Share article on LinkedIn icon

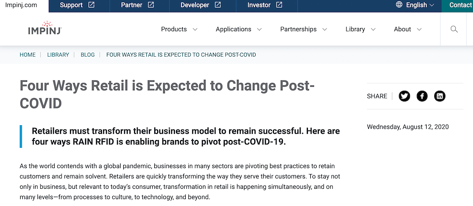(440, 96)
